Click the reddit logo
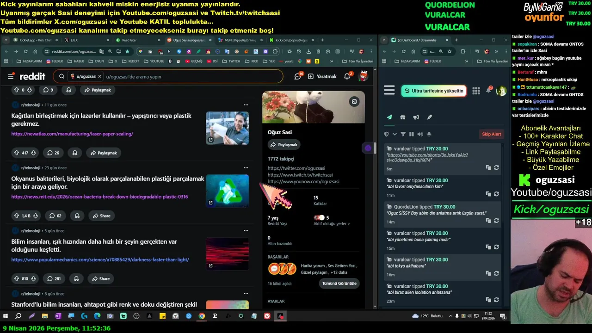This screenshot has width=592, height=333. 32,76
